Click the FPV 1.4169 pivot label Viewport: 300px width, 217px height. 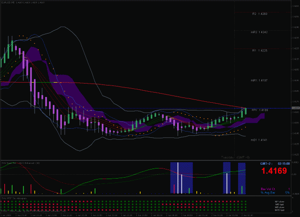pos(260,110)
